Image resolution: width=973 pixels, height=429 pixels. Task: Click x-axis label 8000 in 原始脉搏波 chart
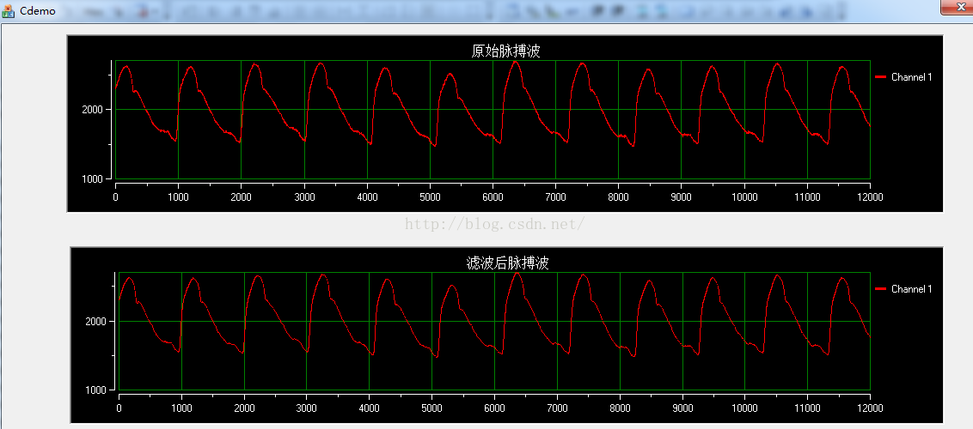(619, 196)
